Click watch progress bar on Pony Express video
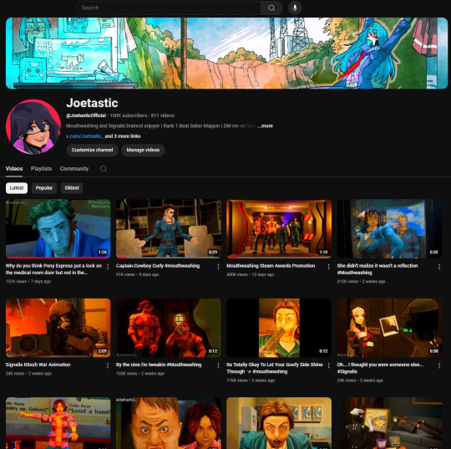 tap(58, 258)
